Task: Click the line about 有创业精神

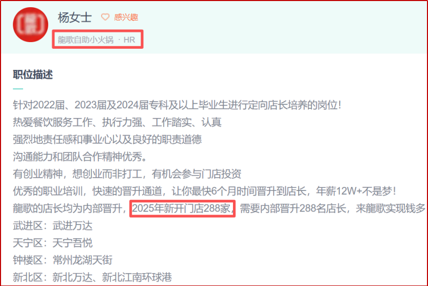Action: click(127, 174)
